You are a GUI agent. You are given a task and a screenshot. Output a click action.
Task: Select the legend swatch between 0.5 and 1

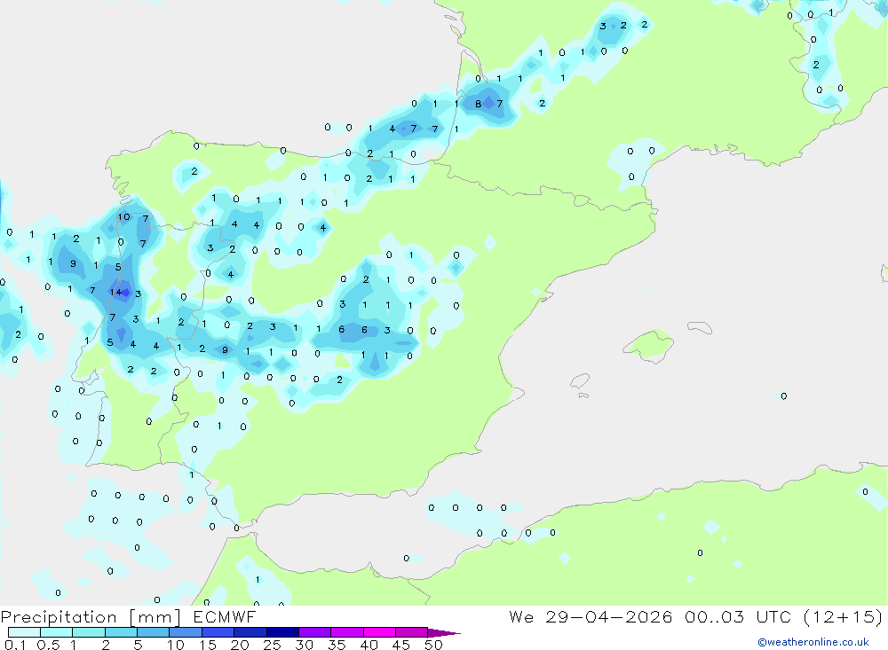pos(56,632)
